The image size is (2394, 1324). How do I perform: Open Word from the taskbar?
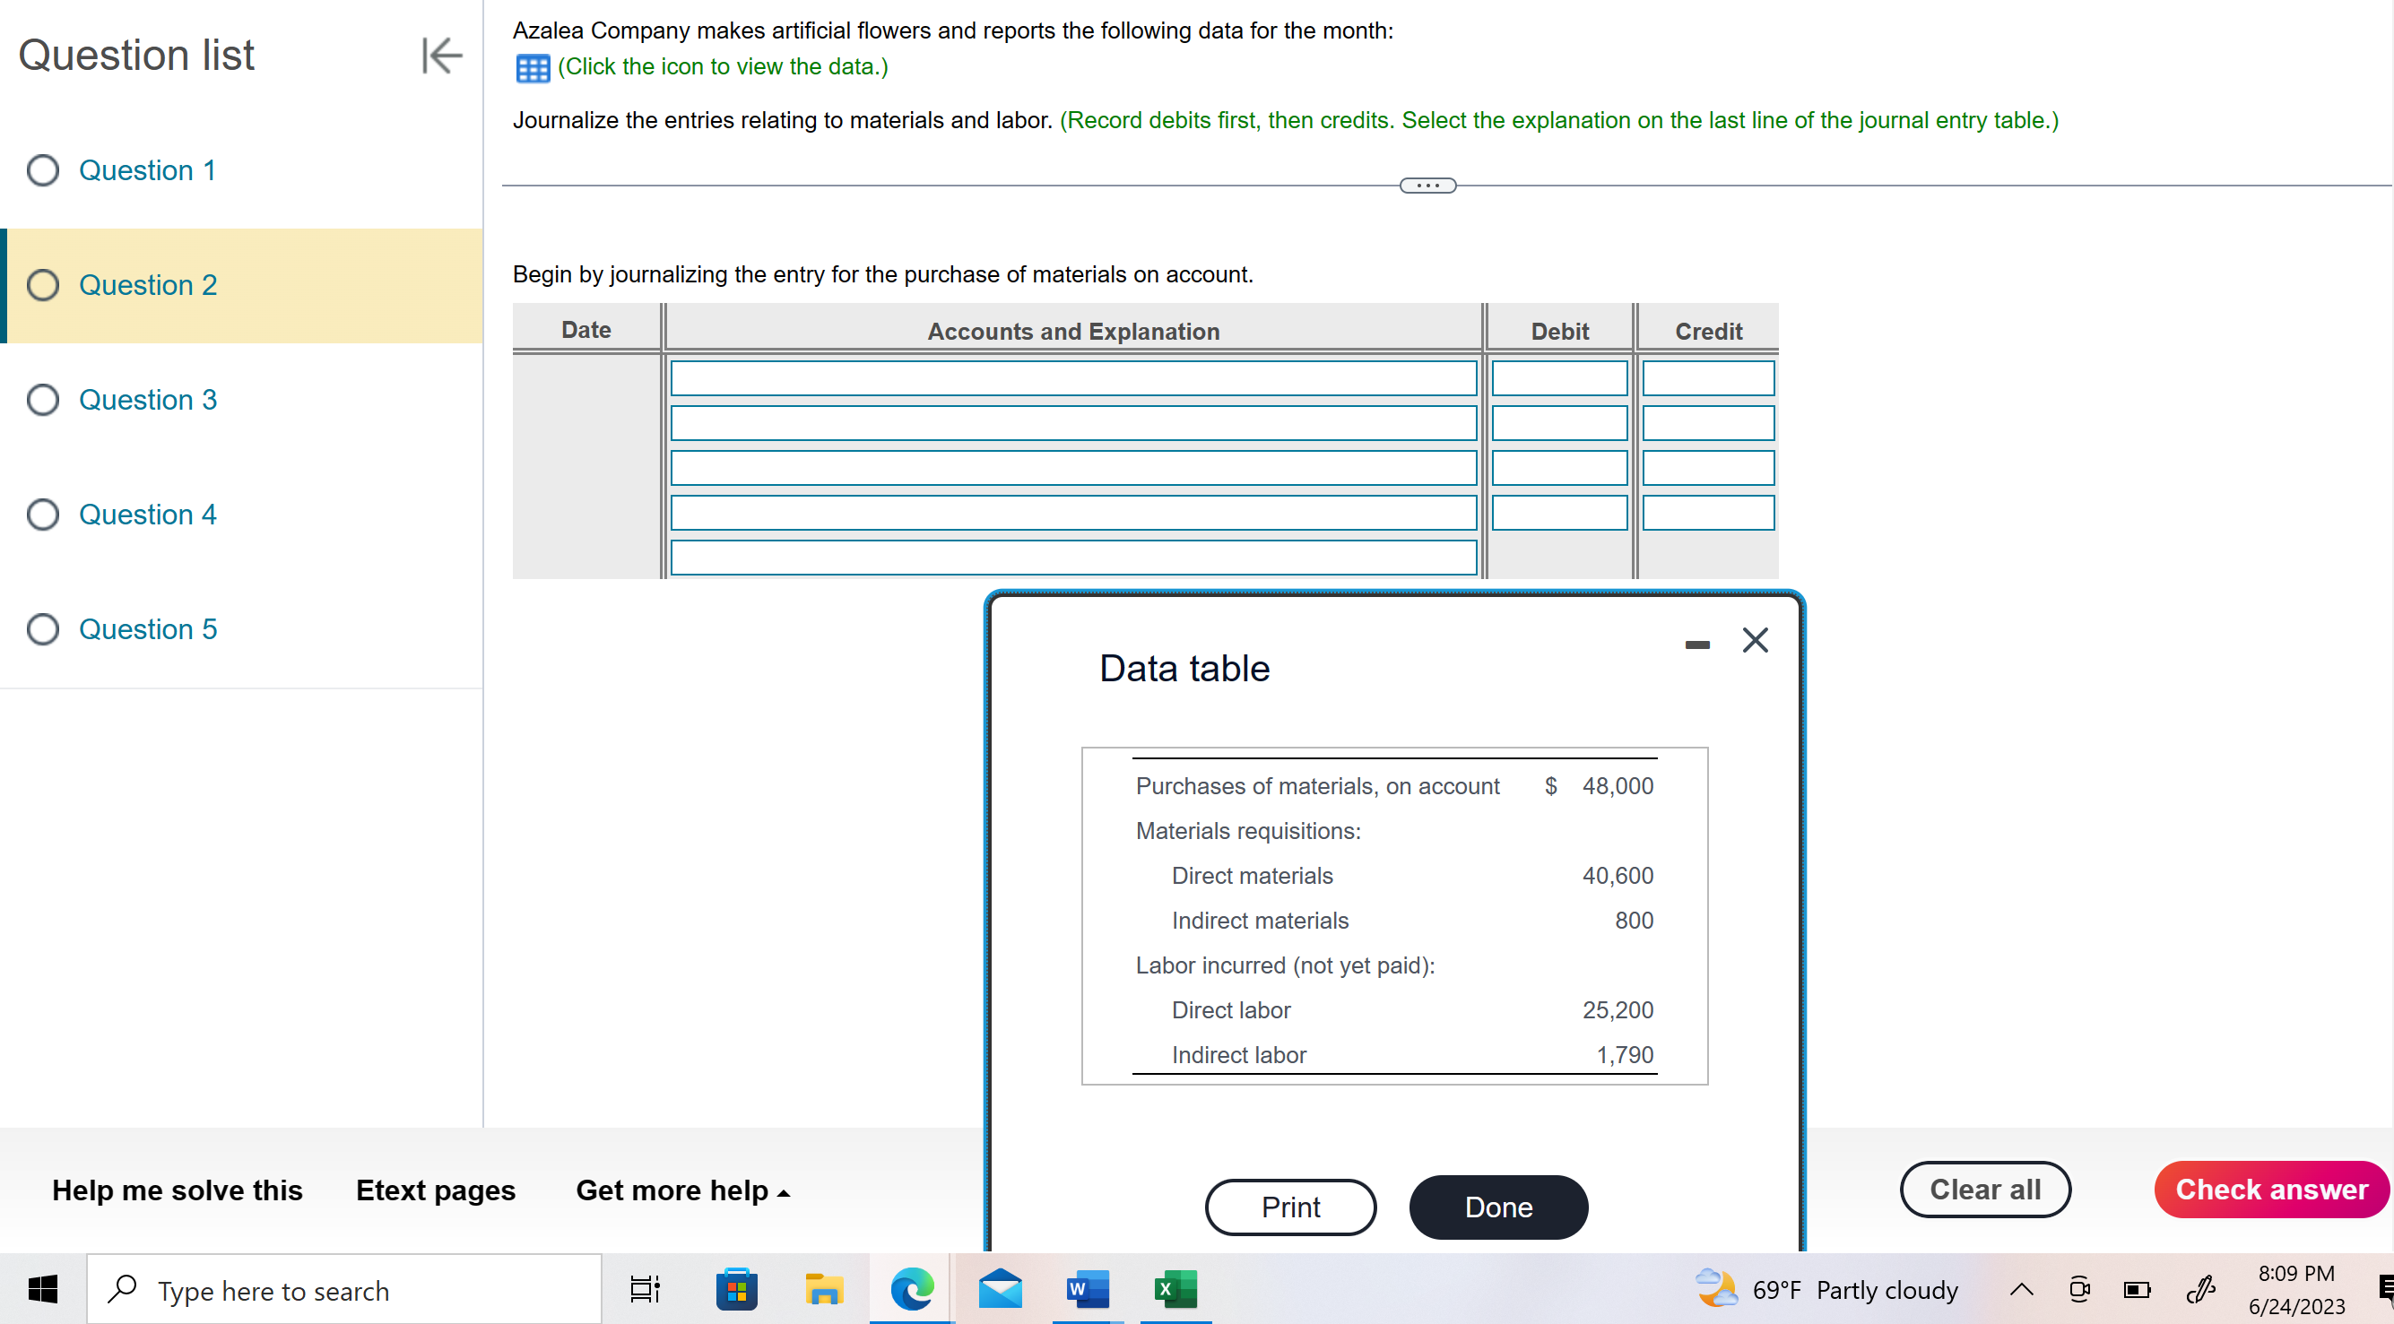[x=1088, y=1290]
